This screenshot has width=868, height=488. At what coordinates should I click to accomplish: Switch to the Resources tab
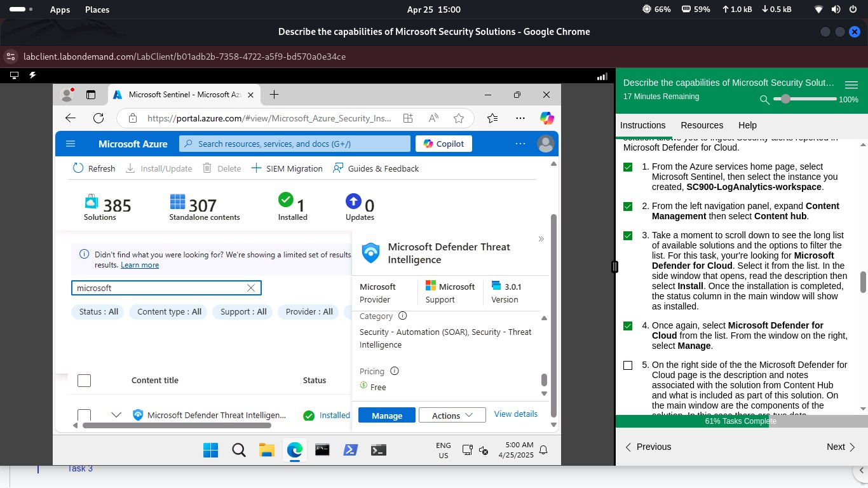pyautogui.click(x=702, y=125)
